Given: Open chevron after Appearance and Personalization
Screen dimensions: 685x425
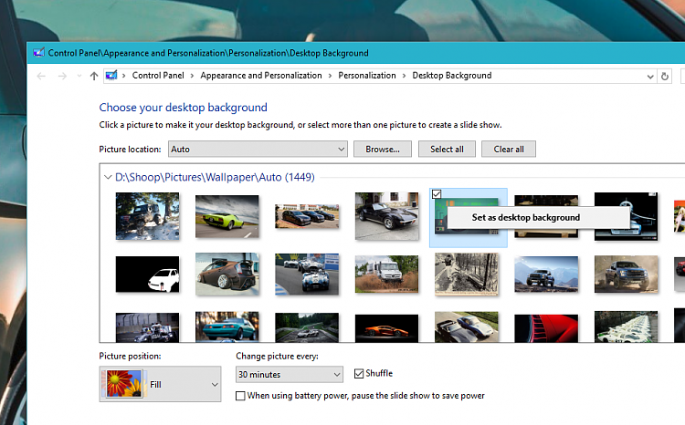Looking at the screenshot, I should (x=330, y=76).
